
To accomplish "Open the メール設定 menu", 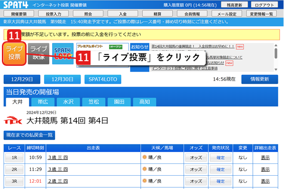I will point(227,14).
